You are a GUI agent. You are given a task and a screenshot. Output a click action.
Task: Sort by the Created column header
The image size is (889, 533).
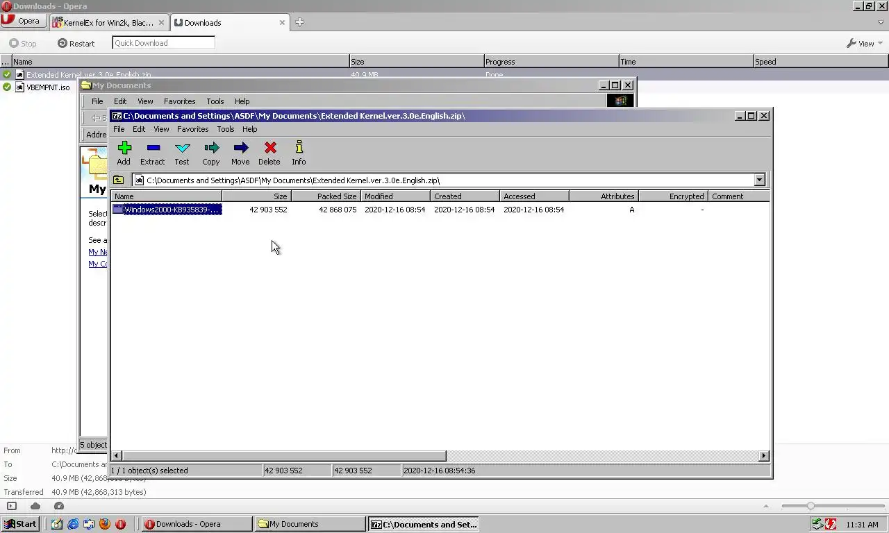[x=465, y=196]
